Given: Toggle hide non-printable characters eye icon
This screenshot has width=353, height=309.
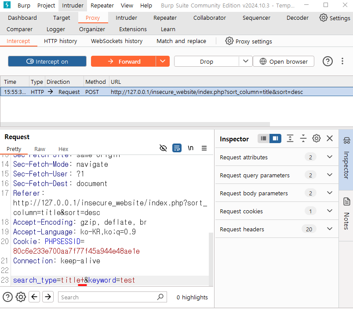Looking at the screenshot, I should [163, 148].
